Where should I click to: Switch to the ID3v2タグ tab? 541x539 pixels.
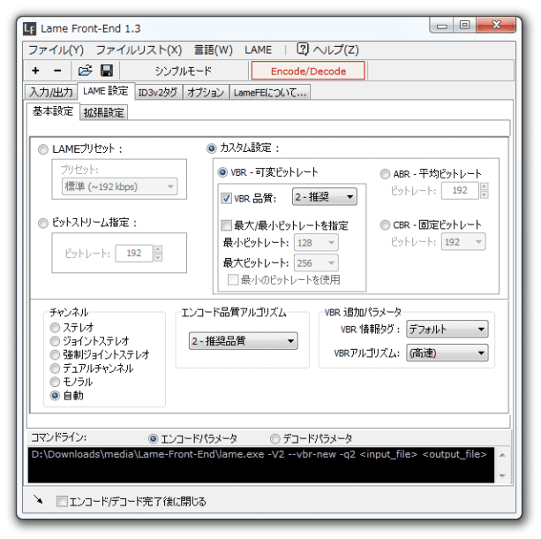pyautogui.click(x=158, y=92)
